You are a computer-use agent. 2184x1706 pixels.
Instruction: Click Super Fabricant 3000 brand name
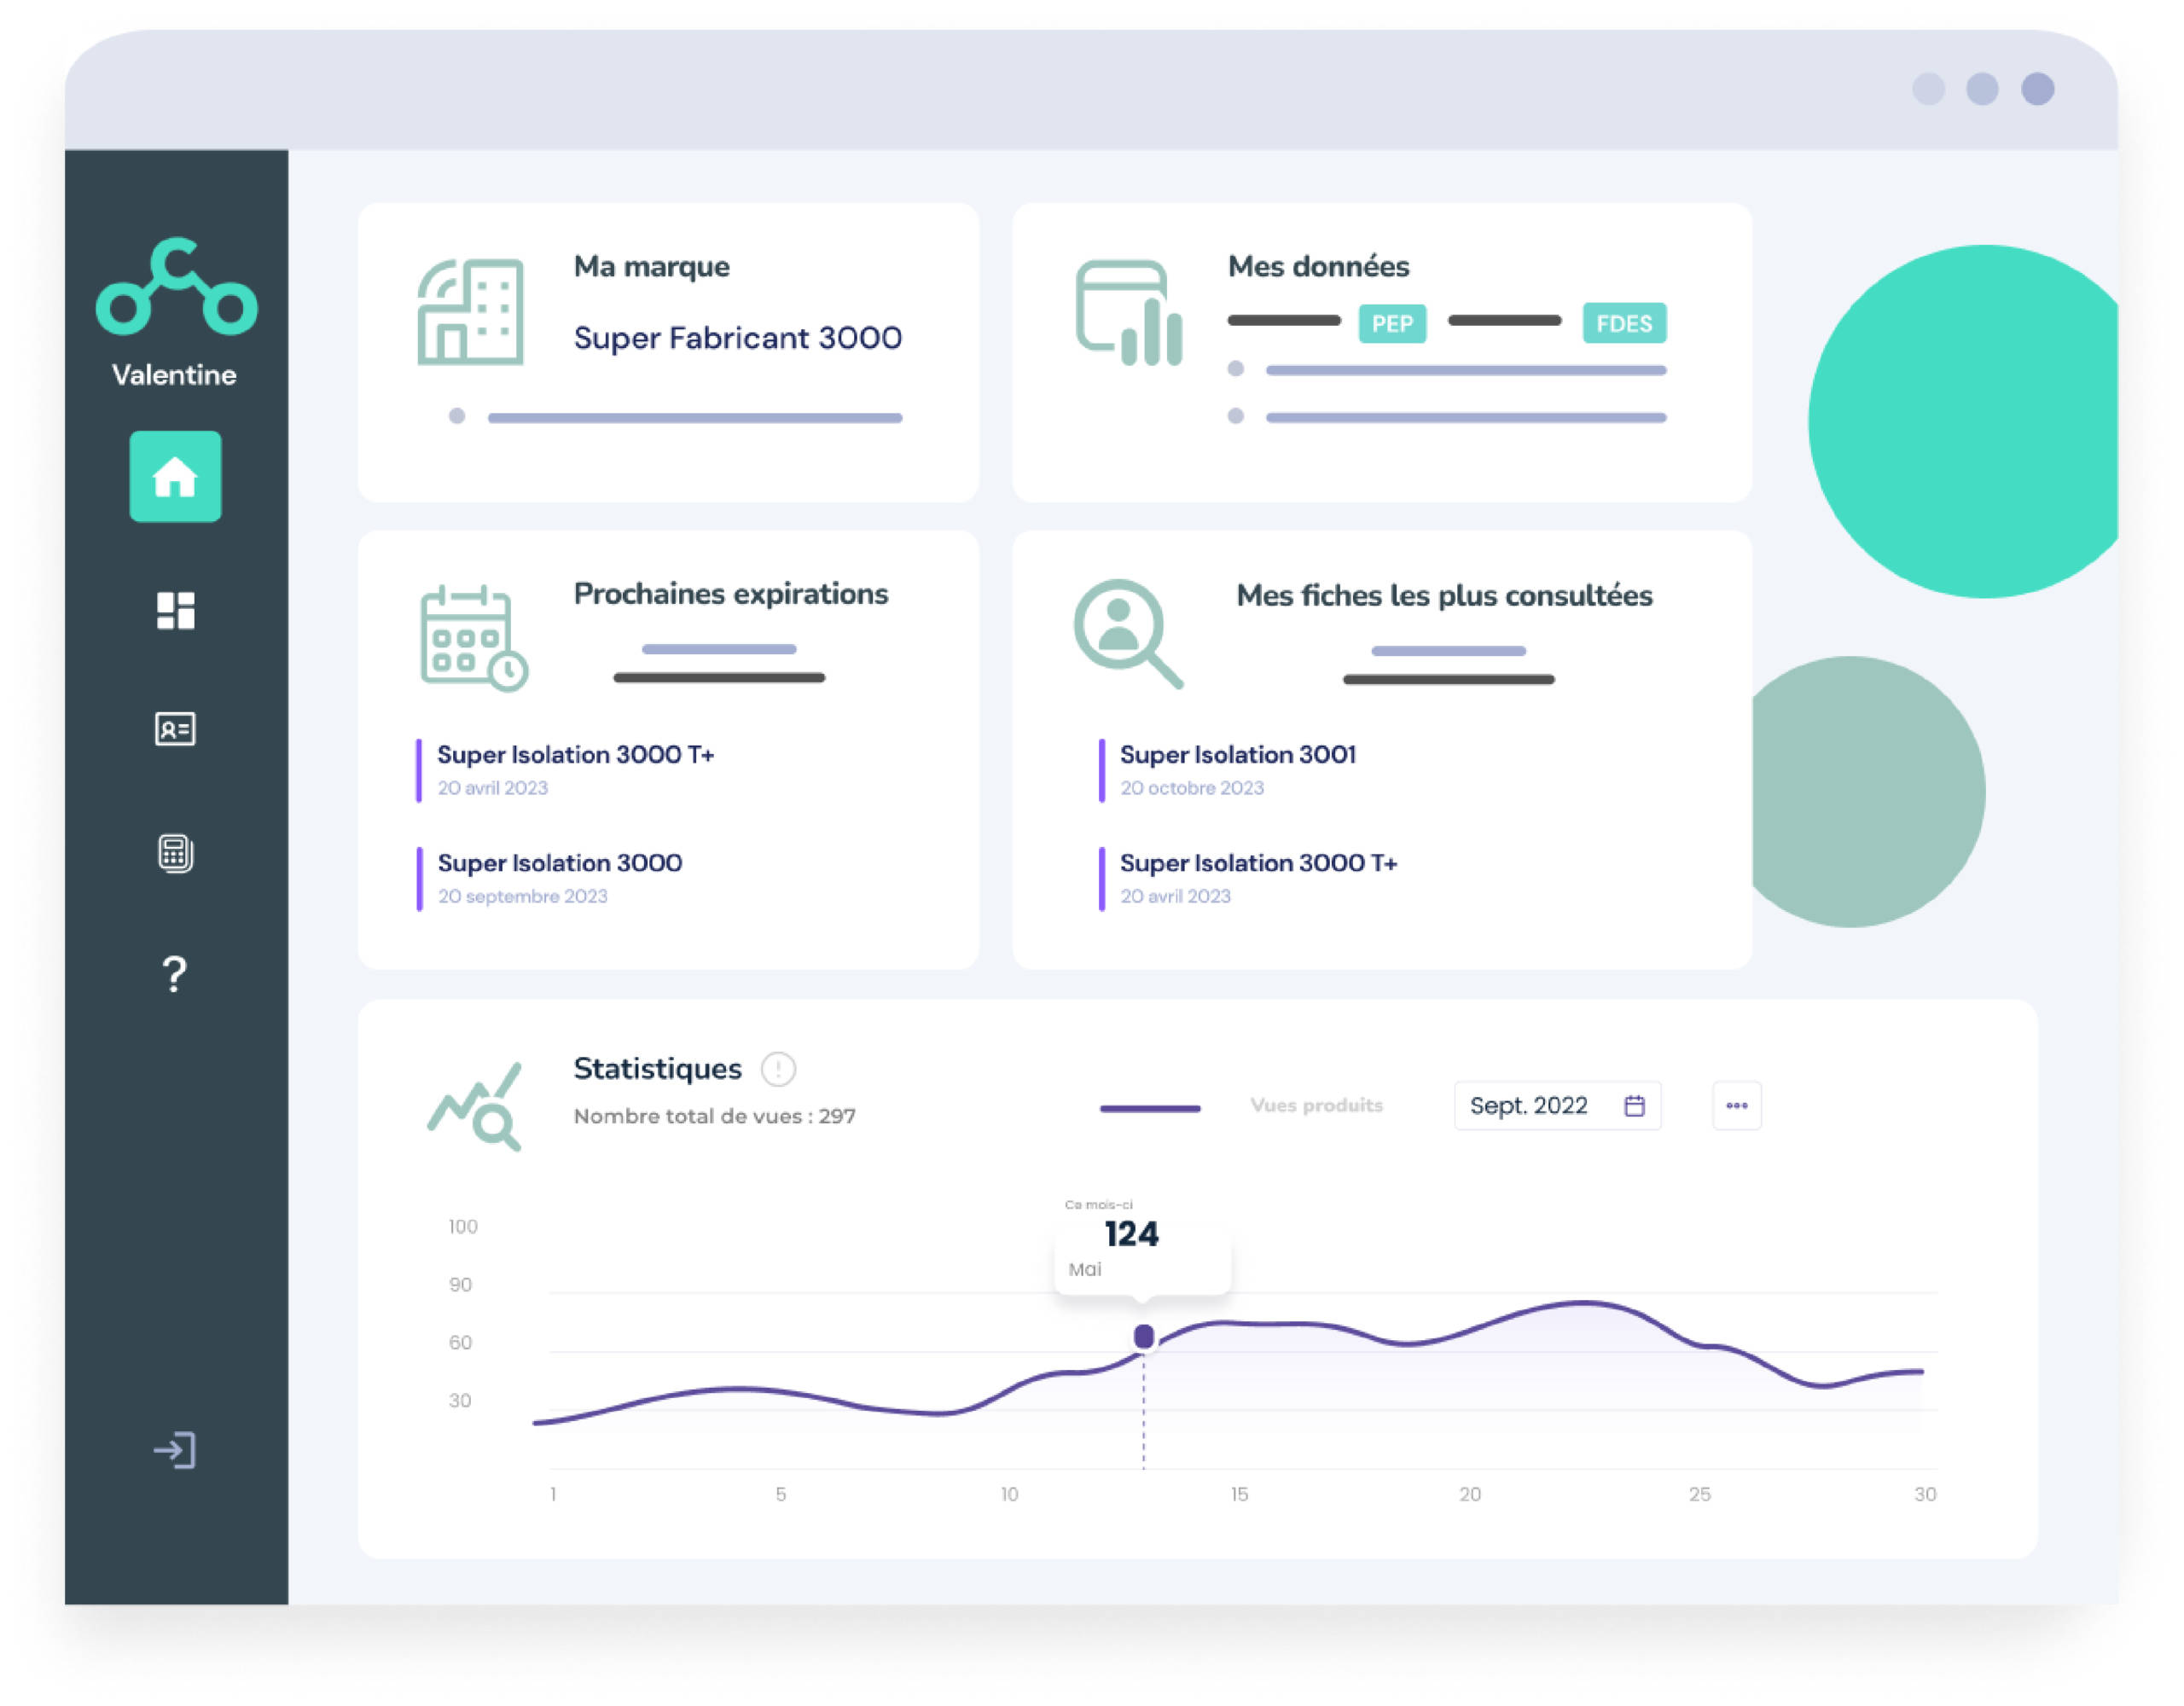tap(737, 338)
